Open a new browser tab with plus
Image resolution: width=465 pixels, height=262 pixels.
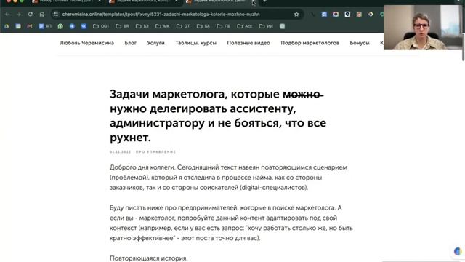tap(264, 1)
